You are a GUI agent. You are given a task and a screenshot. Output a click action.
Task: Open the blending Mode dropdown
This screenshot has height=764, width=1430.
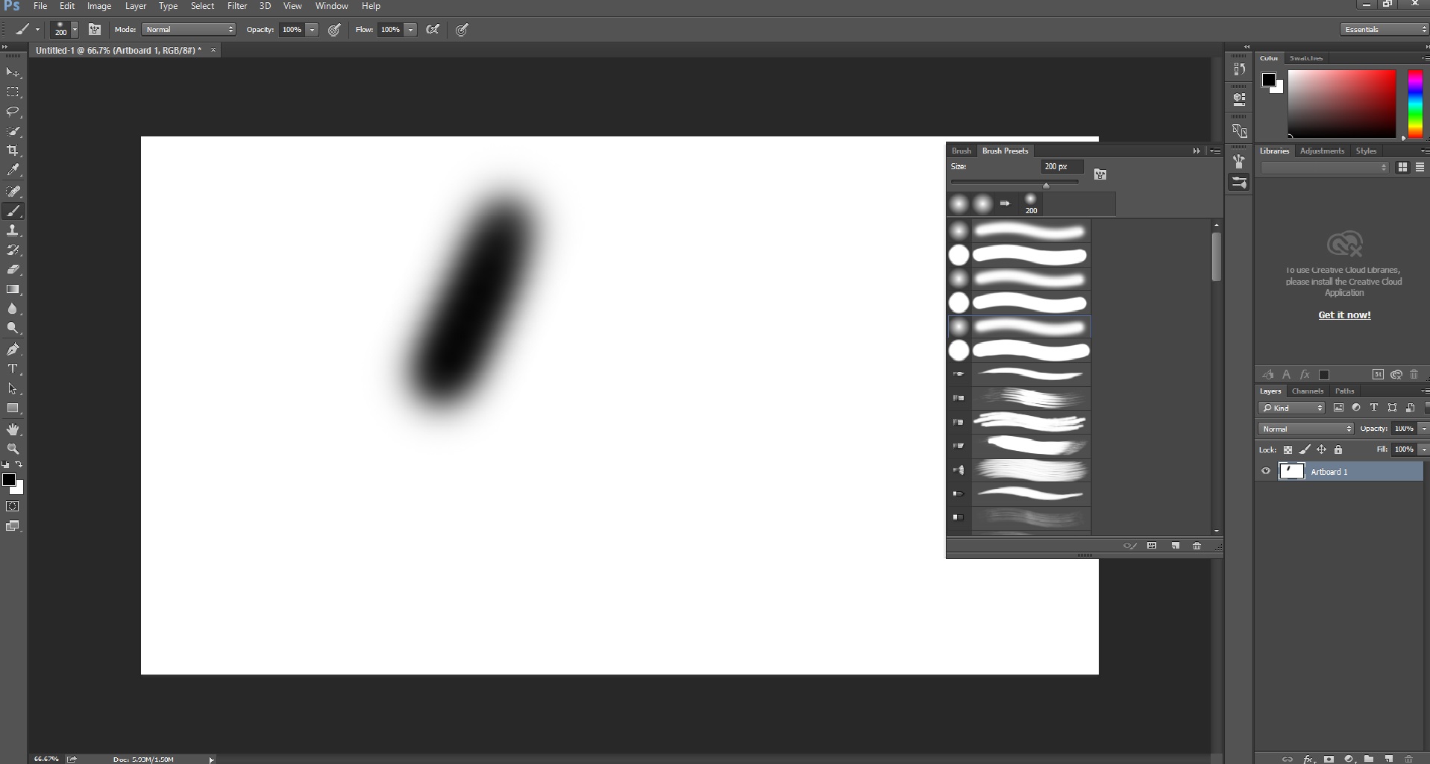189,30
